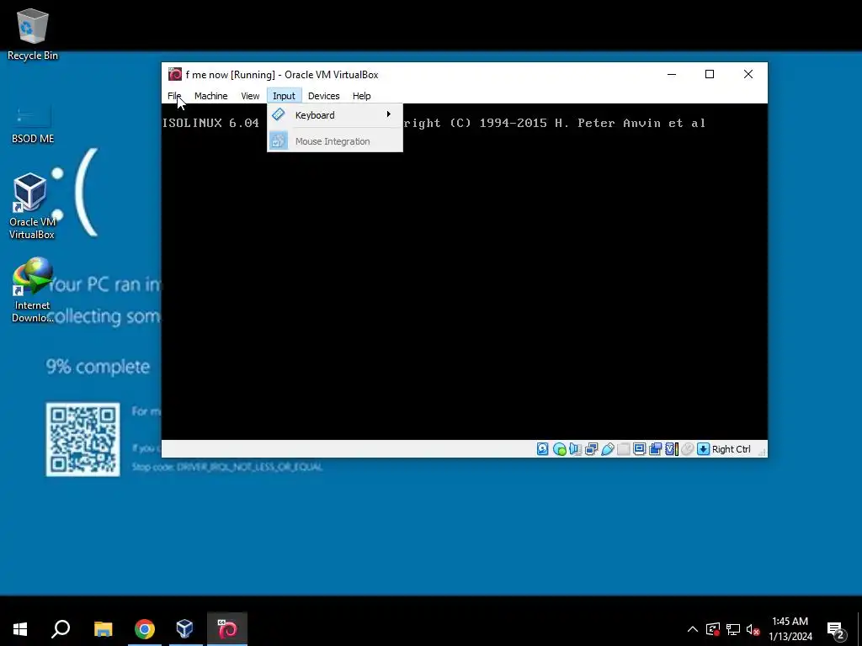Image resolution: width=862 pixels, height=646 pixels.
Task: Open Google Chrome from taskbar
Action: pos(145,628)
